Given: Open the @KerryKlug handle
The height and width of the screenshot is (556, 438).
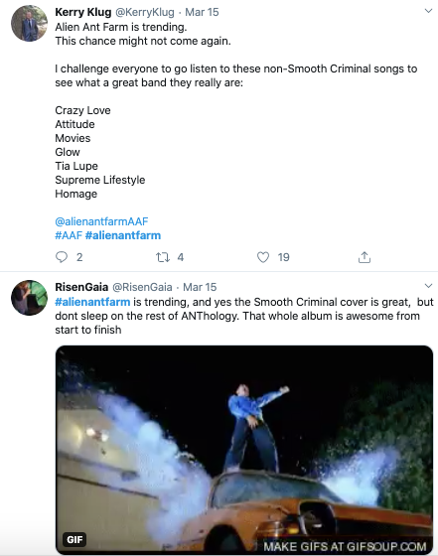Looking at the screenshot, I should (145, 12).
